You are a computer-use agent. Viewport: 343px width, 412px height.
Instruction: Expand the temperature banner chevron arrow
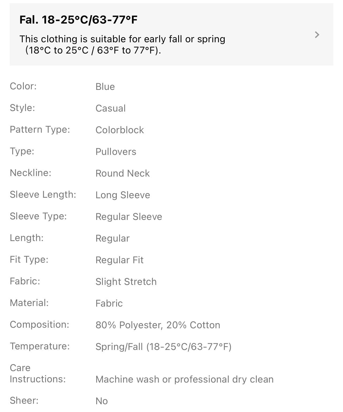click(x=317, y=35)
